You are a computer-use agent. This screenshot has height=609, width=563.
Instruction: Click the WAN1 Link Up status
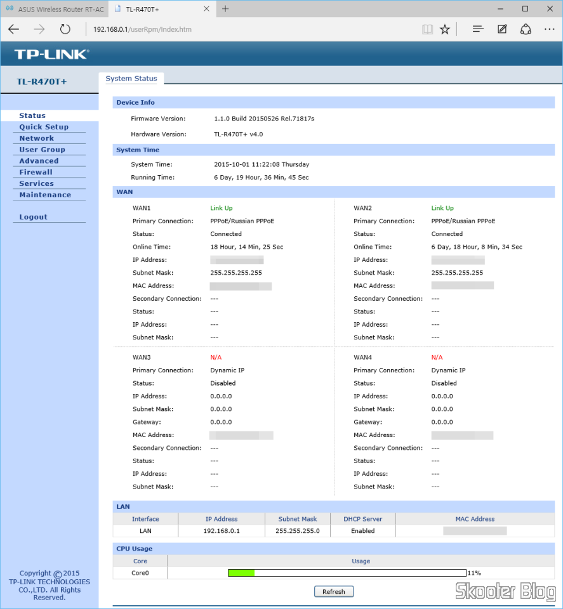click(222, 208)
